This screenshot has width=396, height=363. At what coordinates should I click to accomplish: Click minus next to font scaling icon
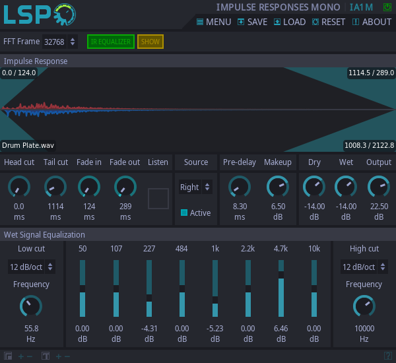coord(67,356)
